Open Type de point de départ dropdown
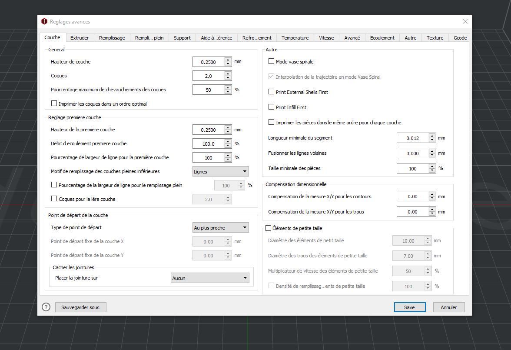Viewport: 511px width, 350px height. pyautogui.click(x=221, y=228)
